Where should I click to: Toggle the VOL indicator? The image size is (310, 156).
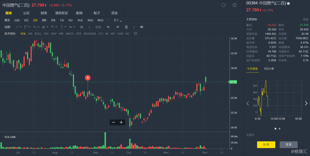tap(23, 33)
